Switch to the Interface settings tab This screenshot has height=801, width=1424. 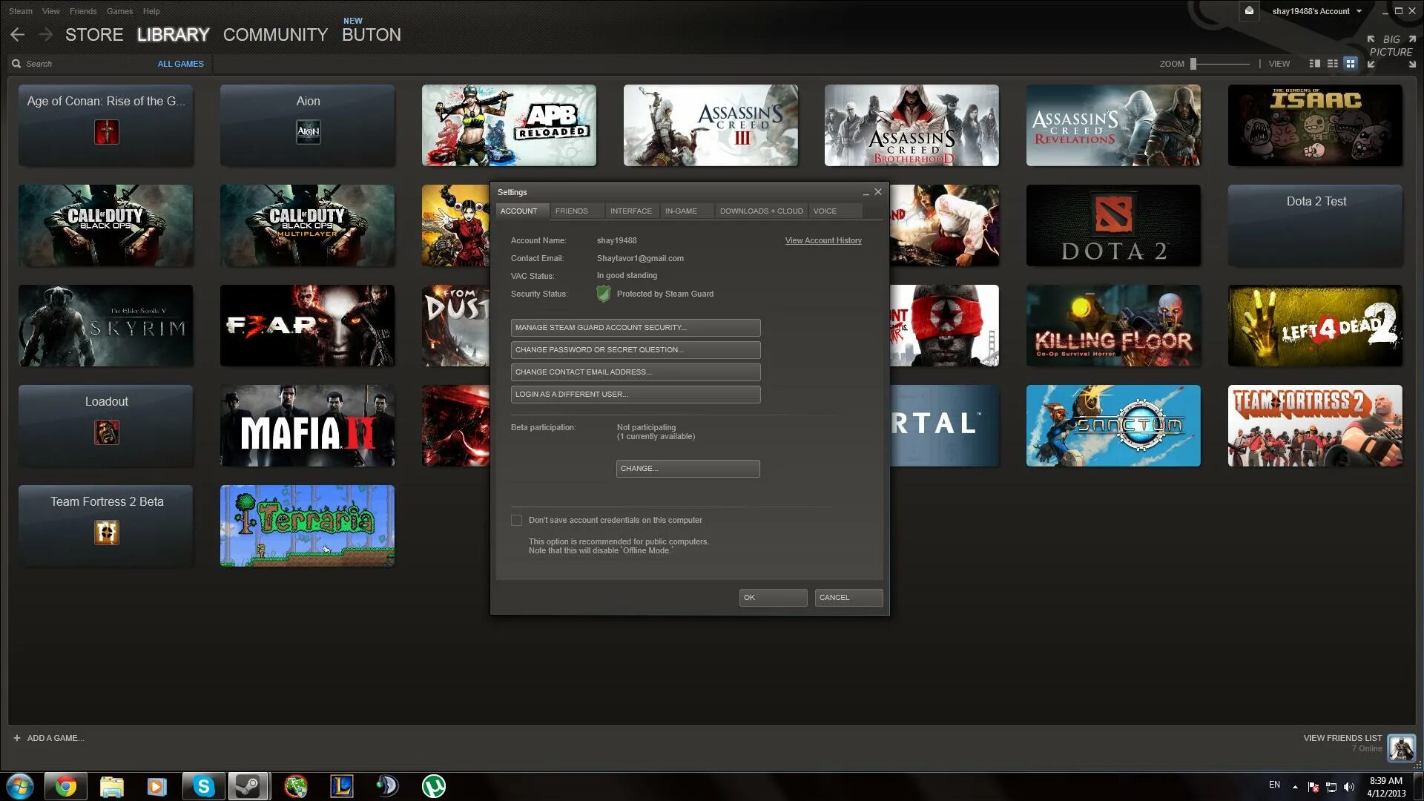tap(631, 211)
